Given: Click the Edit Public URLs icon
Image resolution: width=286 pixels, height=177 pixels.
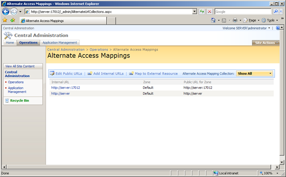Looking at the screenshot, I should [52, 73].
